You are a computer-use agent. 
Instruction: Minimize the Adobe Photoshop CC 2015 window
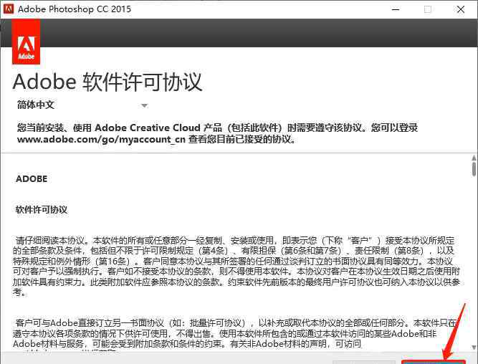coord(396,9)
